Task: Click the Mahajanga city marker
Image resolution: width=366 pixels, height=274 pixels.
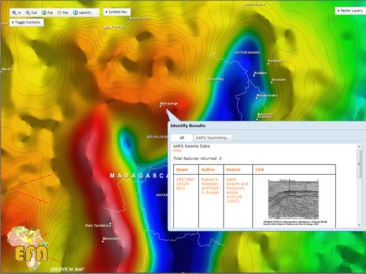Action: [161, 106]
